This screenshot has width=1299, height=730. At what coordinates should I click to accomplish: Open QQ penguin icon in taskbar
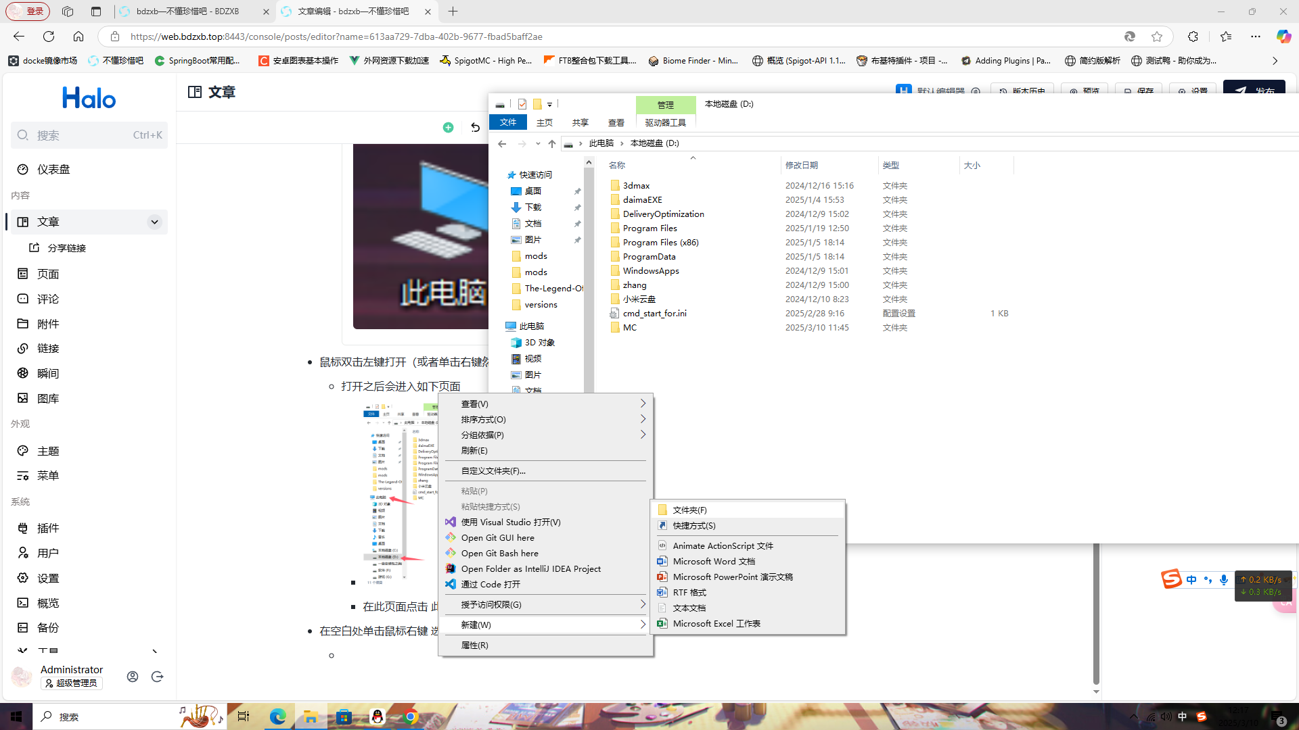click(x=378, y=717)
